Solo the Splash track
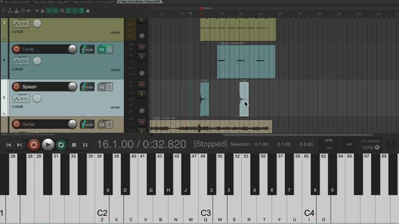The height and width of the screenshot is (224, 399). (x=142, y=94)
